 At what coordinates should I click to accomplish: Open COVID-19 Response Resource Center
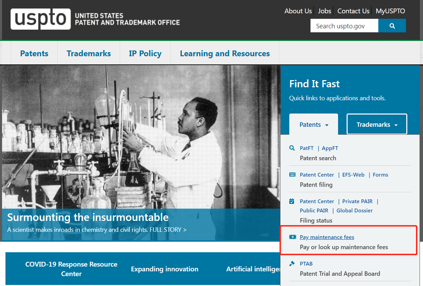(x=71, y=269)
